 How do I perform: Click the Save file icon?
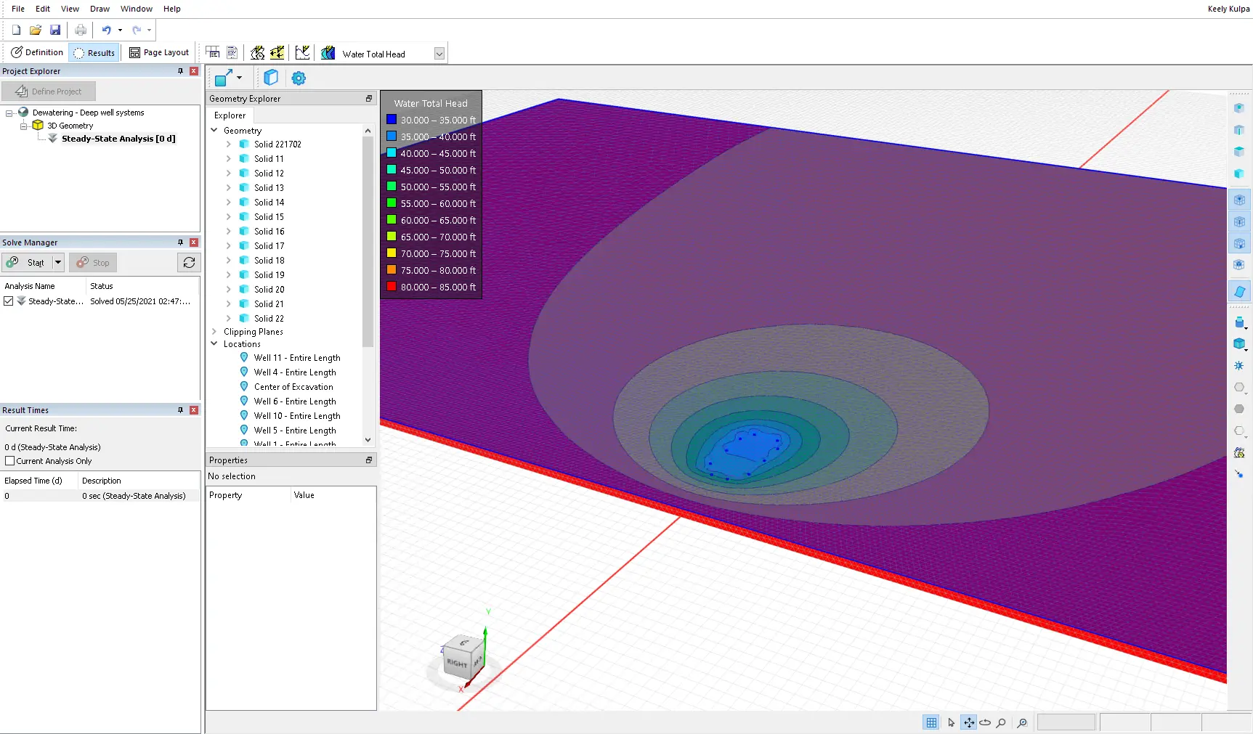coord(55,30)
